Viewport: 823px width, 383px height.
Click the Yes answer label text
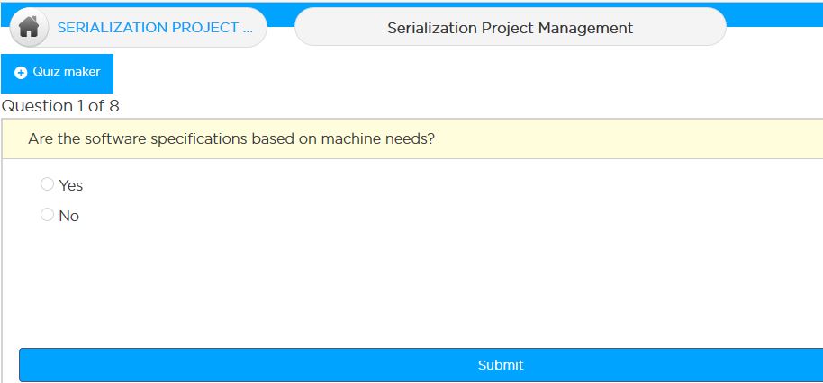point(71,185)
